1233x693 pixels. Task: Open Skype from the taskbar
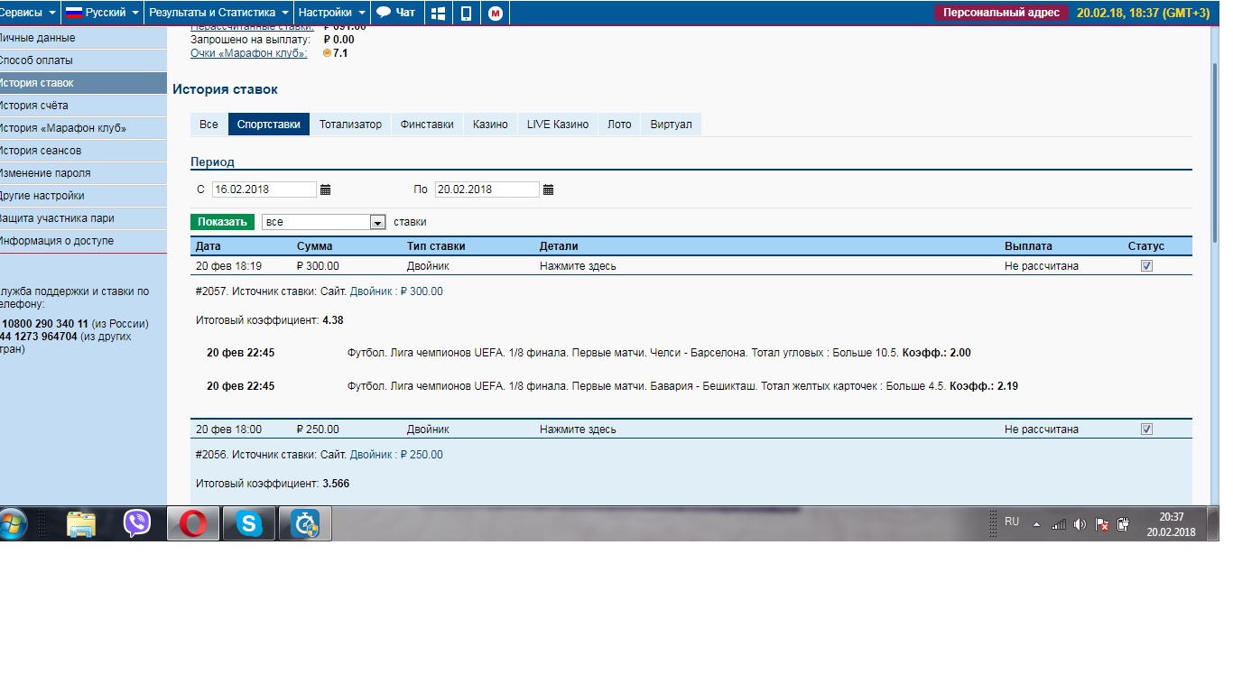tap(249, 523)
